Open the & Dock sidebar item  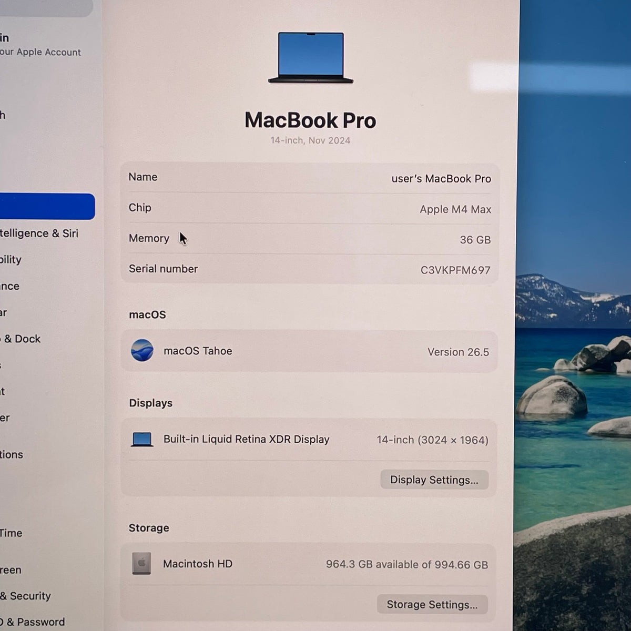click(21, 339)
